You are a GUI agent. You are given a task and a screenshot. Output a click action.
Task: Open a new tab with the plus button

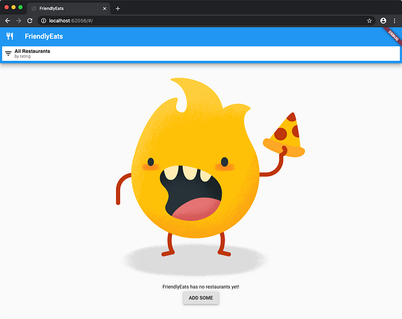(x=118, y=9)
